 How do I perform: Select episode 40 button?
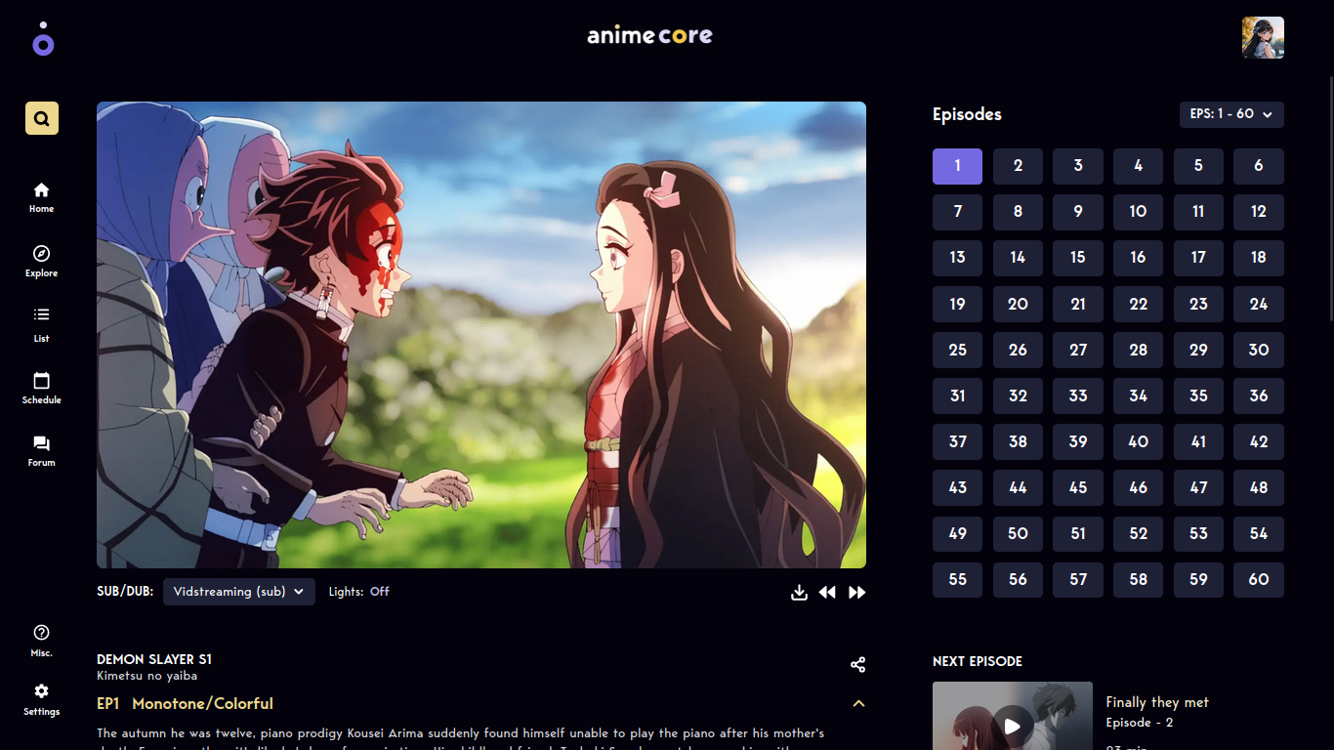(1138, 441)
